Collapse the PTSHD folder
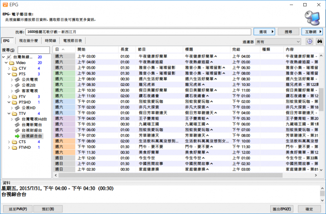 (x=9, y=102)
